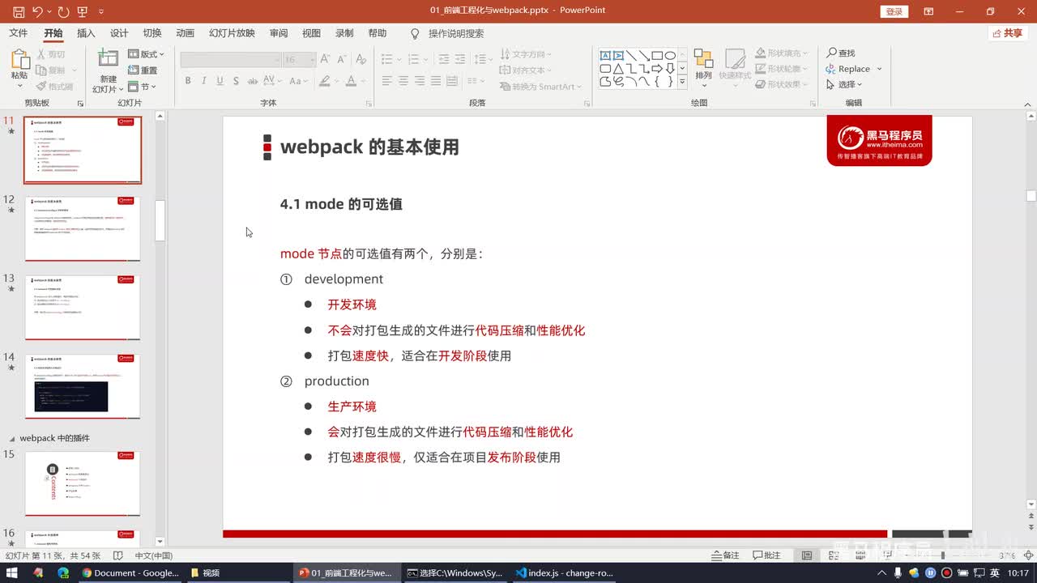Collapse the 'webpack 中的插件' section
The height and width of the screenshot is (583, 1037).
(x=11, y=438)
